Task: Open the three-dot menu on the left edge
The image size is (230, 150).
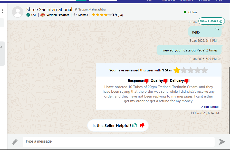Action: coord(2,11)
